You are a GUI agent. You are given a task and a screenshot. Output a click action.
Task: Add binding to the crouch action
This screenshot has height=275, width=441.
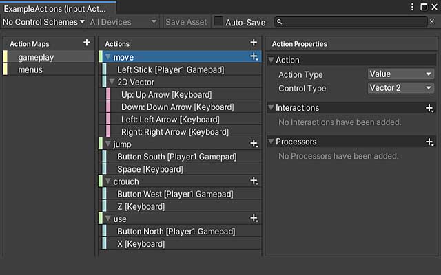click(x=254, y=181)
